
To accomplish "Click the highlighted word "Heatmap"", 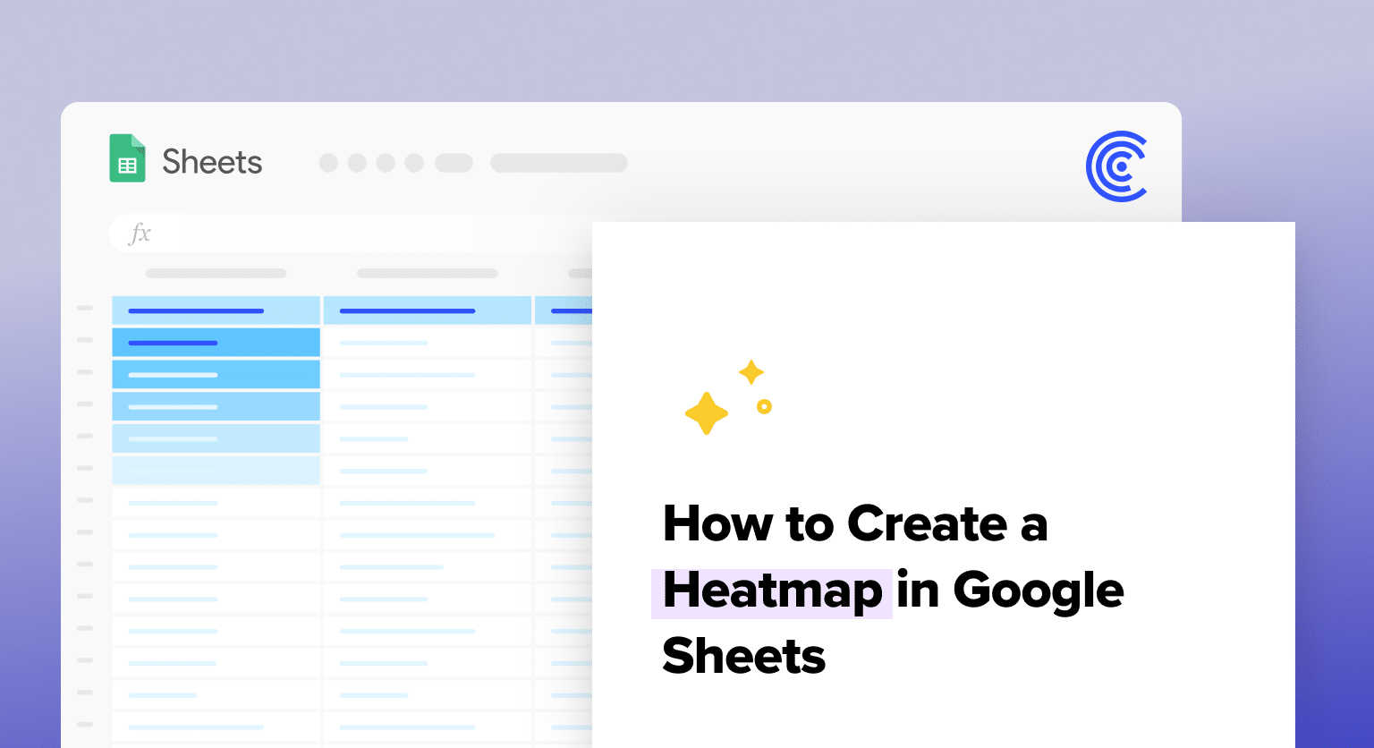I will click(x=772, y=593).
